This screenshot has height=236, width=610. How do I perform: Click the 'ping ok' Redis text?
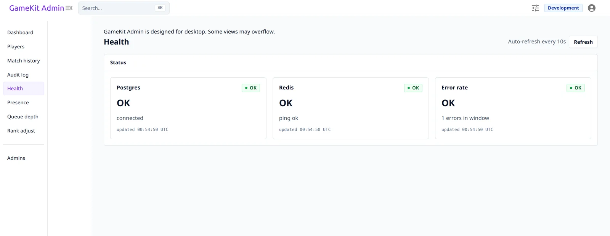point(289,118)
